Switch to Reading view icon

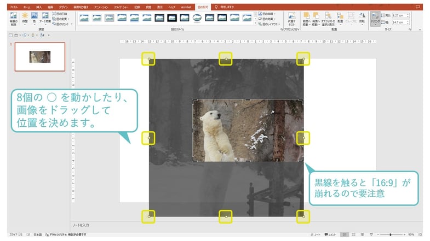coord(362,234)
